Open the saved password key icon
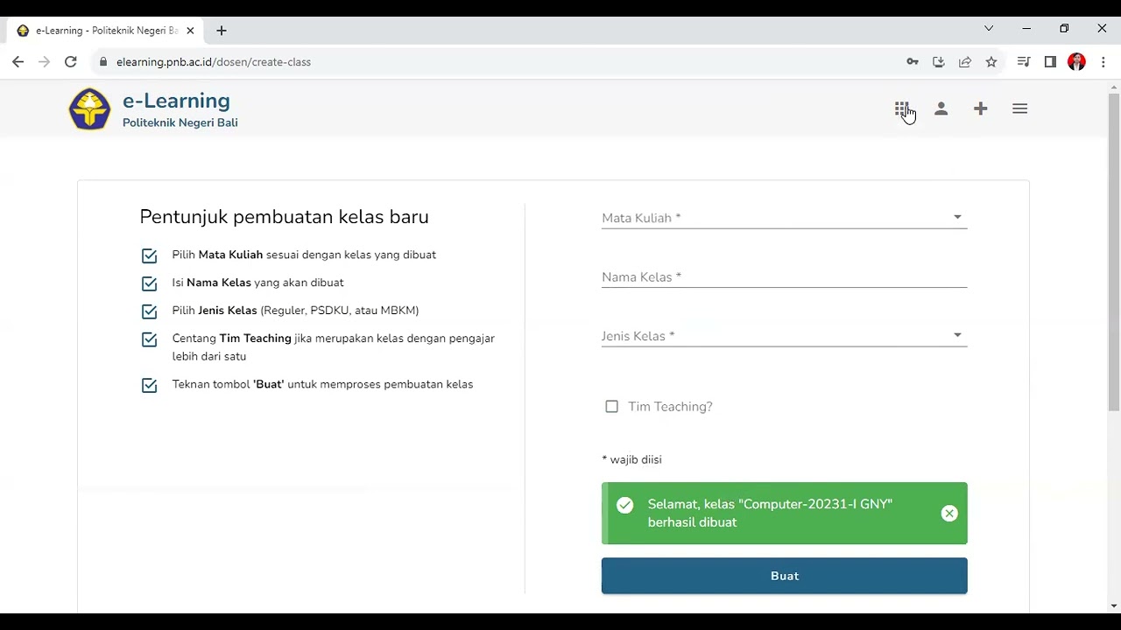 click(913, 62)
